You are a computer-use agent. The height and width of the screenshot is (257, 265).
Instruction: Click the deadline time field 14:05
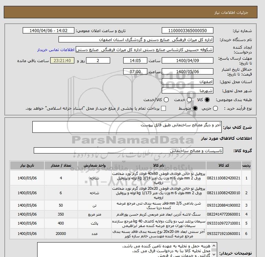(x=135, y=60)
